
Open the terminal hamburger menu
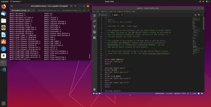(x=75, y=6)
